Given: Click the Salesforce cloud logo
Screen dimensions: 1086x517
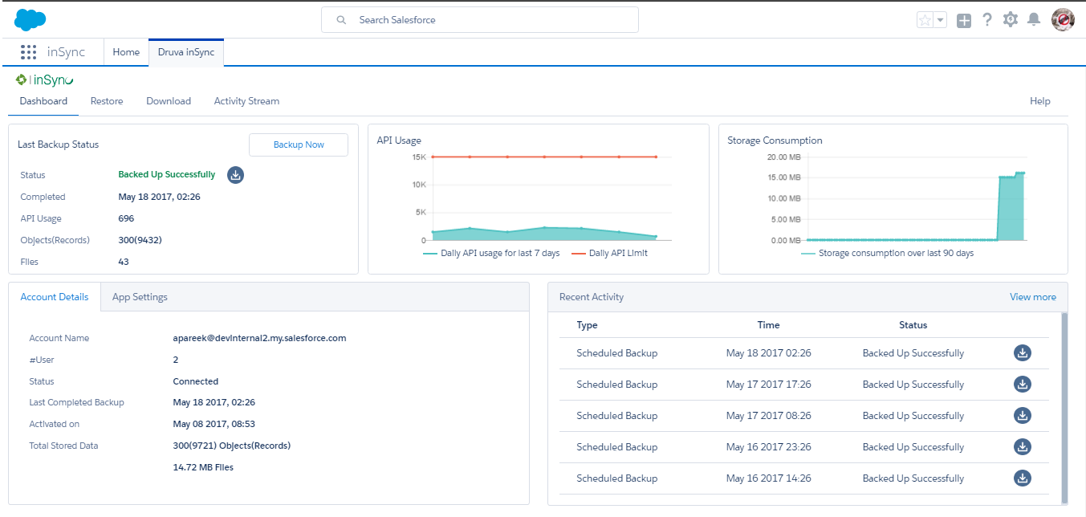Looking at the screenshot, I should tap(31, 20).
